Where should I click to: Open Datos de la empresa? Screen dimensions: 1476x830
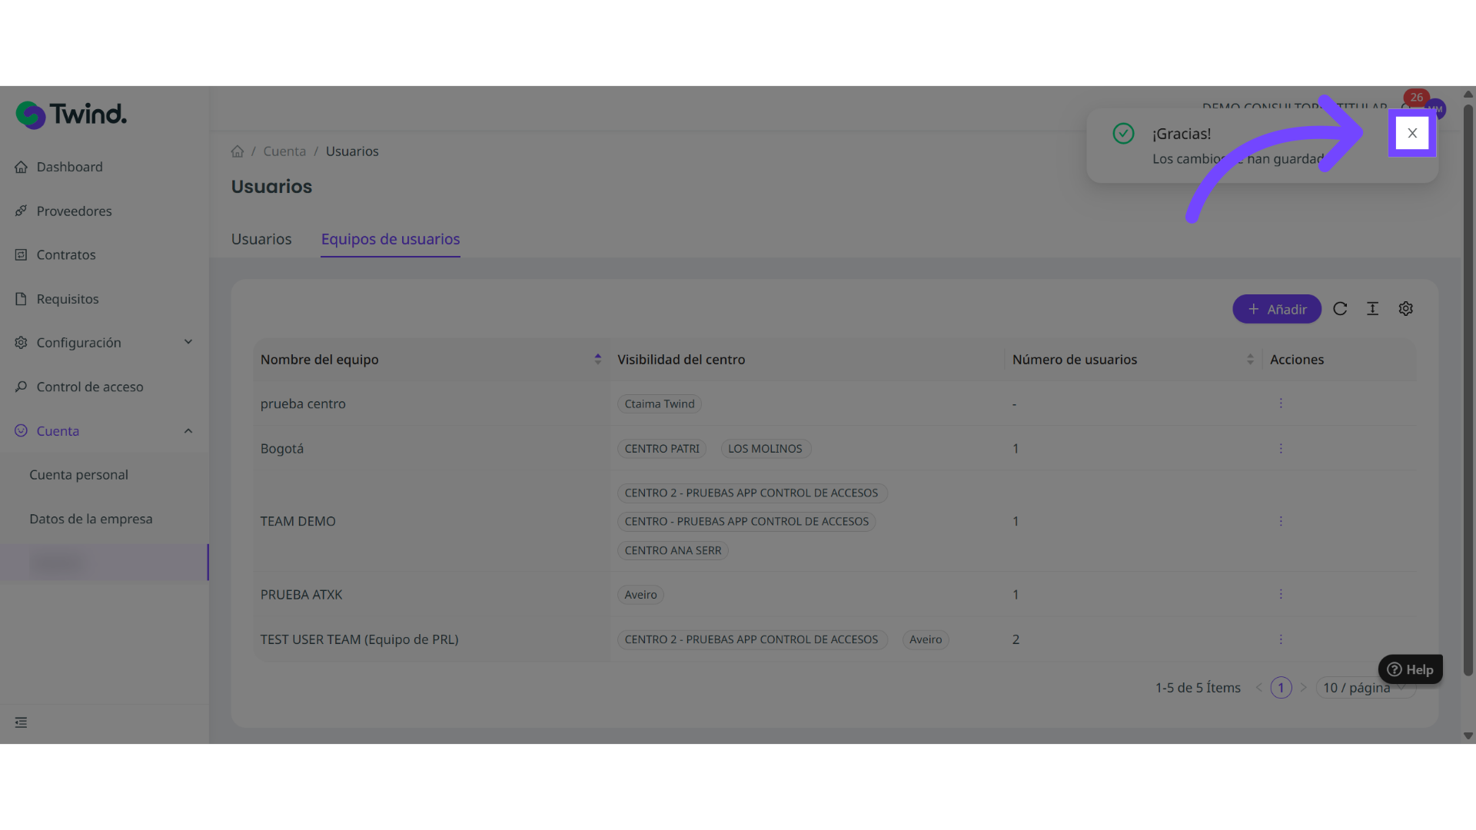[91, 519]
